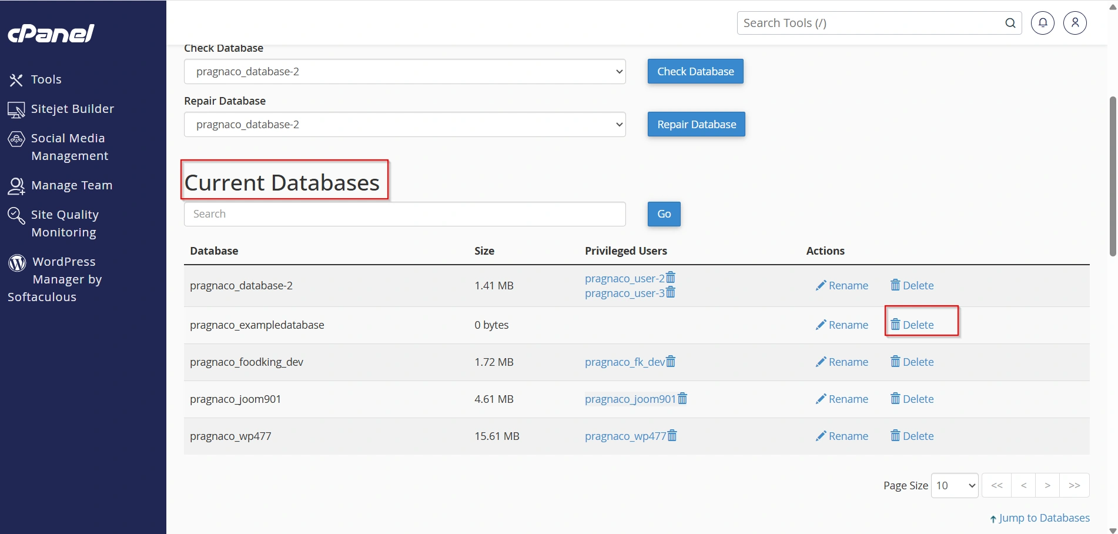This screenshot has height=534, width=1118.
Task: Open notifications bell
Action: pos(1043,23)
